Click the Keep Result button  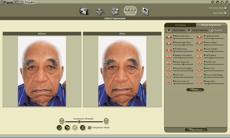tap(196, 130)
